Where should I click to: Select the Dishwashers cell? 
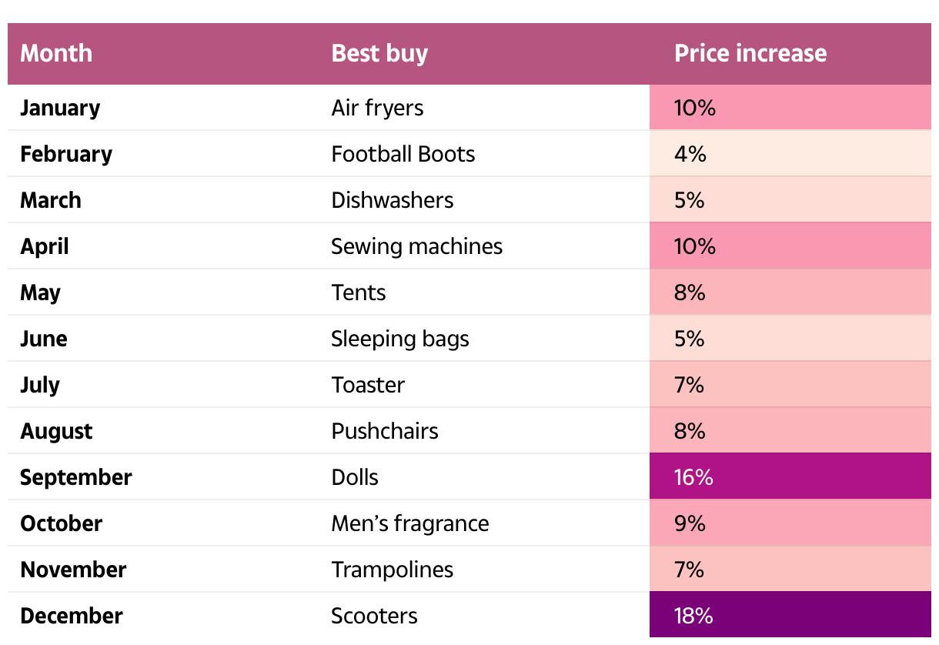pos(392,200)
